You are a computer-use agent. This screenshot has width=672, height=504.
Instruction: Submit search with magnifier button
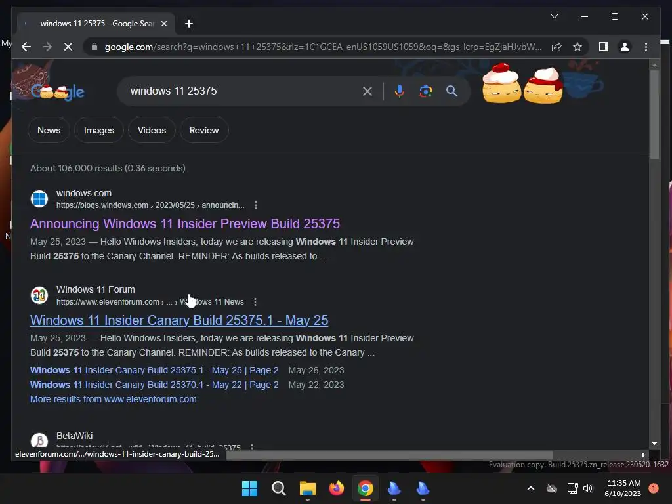click(x=451, y=91)
